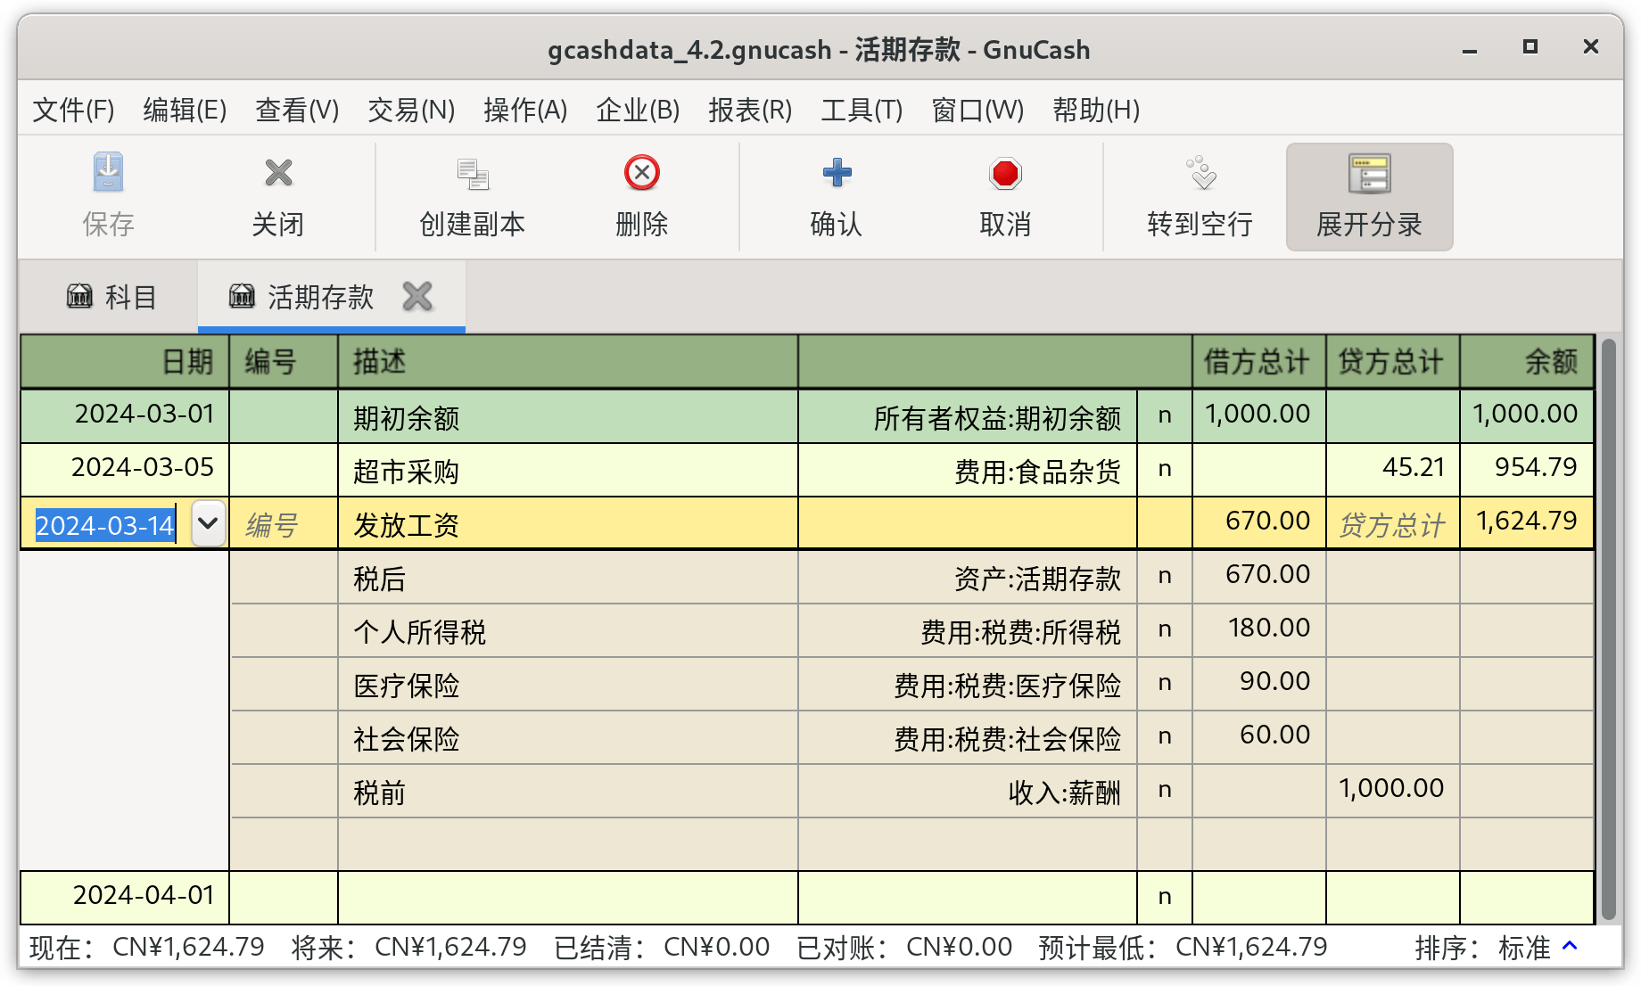The image size is (1641, 986).
Task: Toggle the 展开分录 split view button
Action: [1369, 197]
